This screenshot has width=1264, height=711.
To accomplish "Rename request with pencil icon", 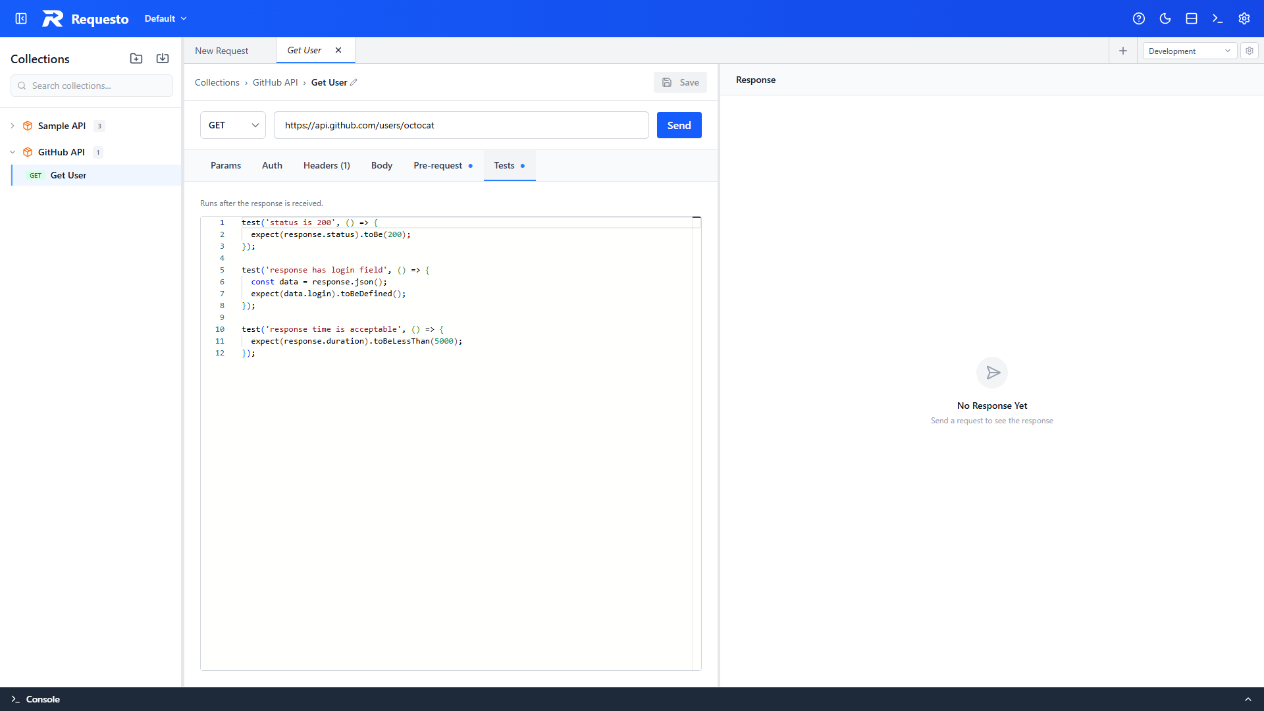I will [354, 82].
